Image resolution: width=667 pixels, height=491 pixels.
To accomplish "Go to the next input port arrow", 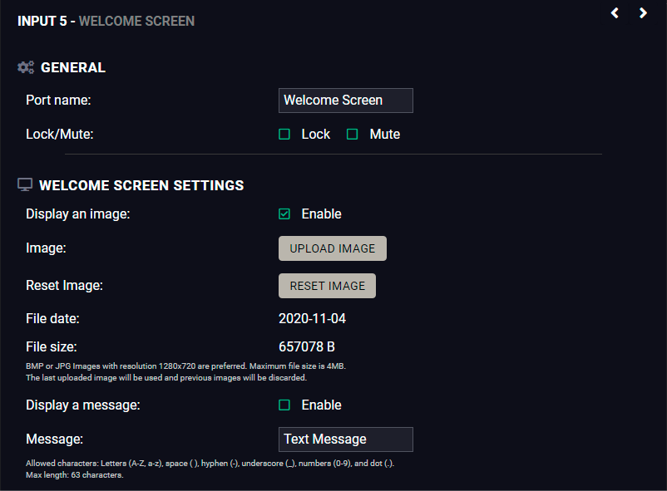I will [x=643, y=13].
